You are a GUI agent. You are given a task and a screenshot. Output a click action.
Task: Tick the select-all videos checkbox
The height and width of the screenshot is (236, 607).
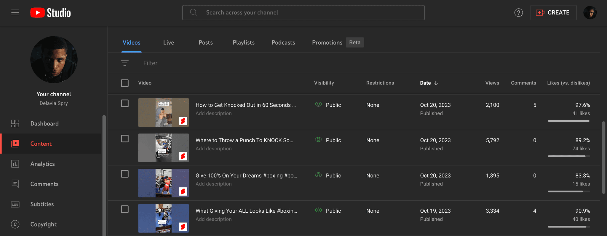[x=125, y=83]
